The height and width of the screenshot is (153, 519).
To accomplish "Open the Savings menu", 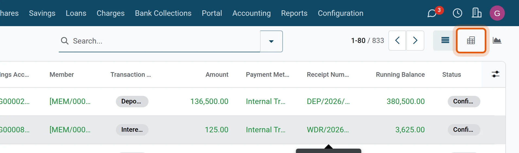I will [x=42, y=13].
